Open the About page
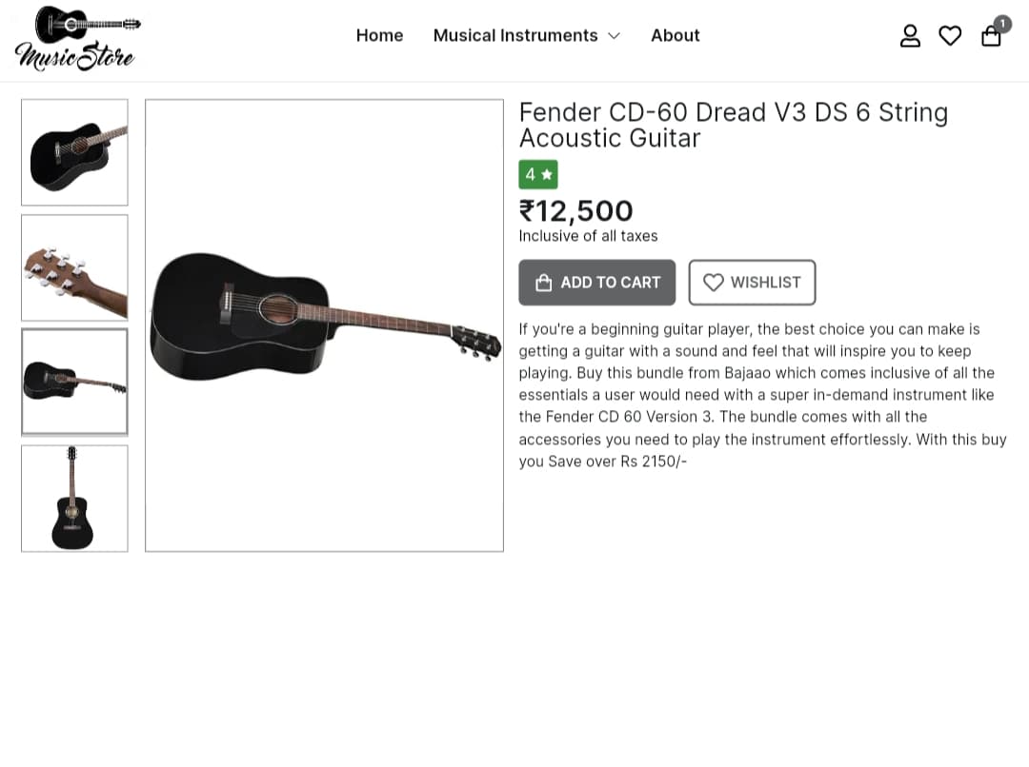This screenshot has width=1029, height=767. 676,35
